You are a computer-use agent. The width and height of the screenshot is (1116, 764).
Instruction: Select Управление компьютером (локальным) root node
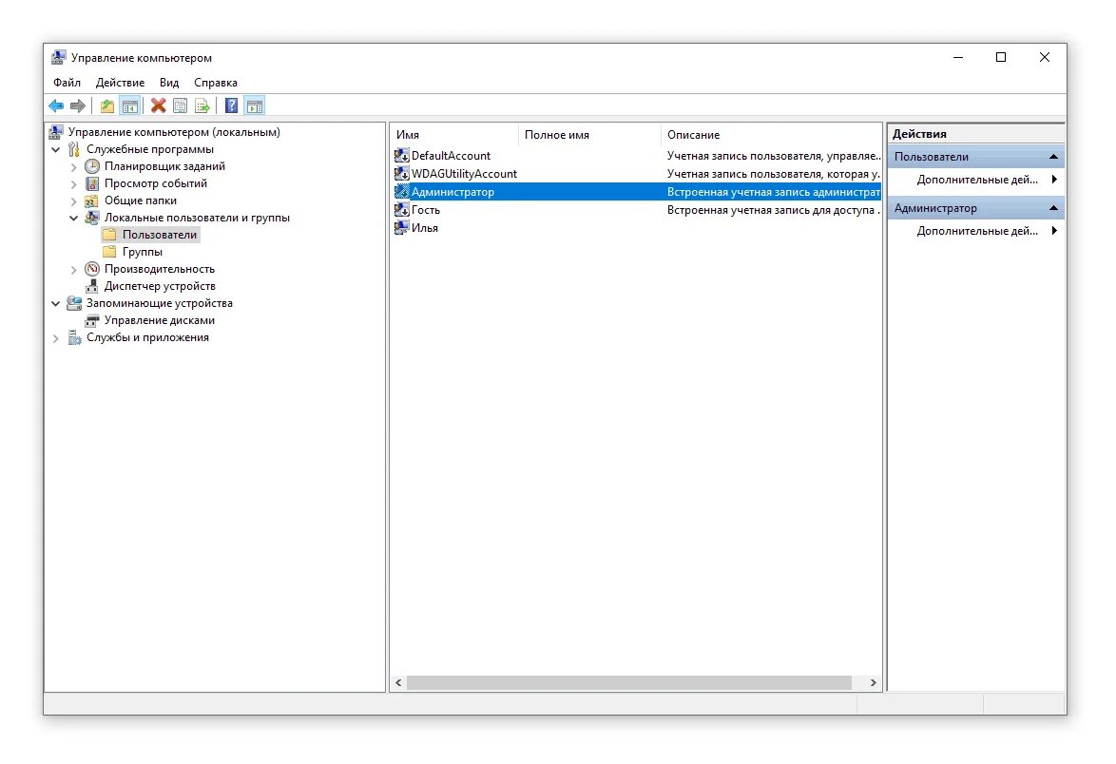click(174, 132)
